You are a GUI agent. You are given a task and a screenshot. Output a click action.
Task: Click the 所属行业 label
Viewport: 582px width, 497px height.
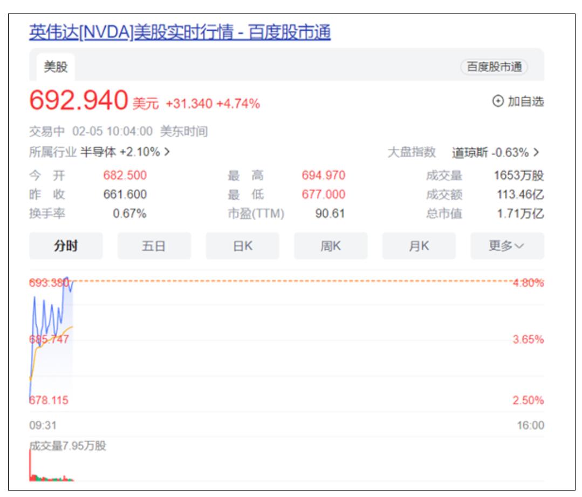coord(53,152)
